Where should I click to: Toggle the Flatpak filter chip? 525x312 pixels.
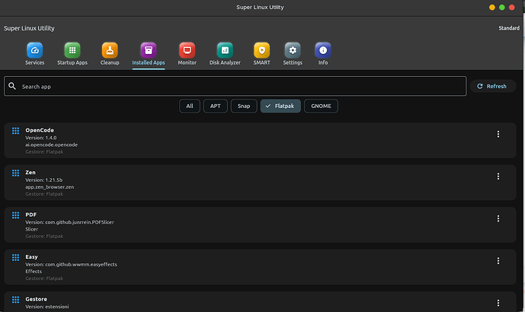[x=280, y=106]
